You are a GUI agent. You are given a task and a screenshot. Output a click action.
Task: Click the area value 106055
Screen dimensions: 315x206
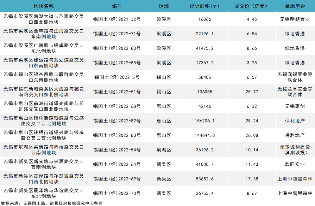tap(205, 92)
